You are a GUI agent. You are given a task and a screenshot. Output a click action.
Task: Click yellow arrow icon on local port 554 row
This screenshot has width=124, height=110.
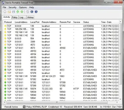[x=5, y=39]
